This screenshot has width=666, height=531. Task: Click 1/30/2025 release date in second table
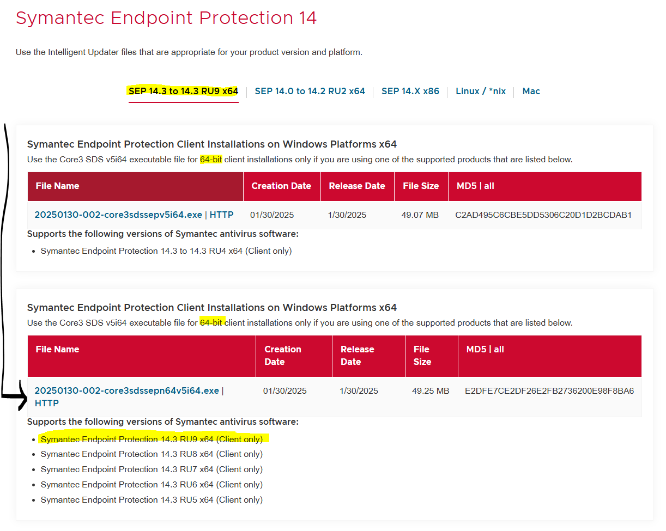tap(359, 390)
